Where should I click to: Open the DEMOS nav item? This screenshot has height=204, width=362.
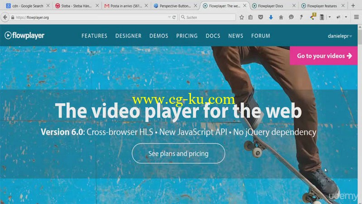tap(159, 36)
